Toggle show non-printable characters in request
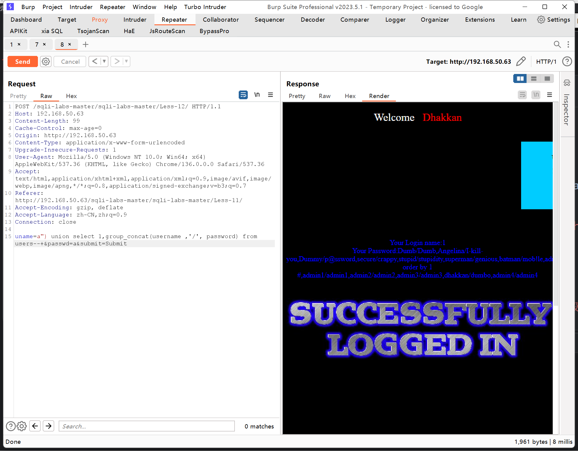 click(x=257, y=95)
